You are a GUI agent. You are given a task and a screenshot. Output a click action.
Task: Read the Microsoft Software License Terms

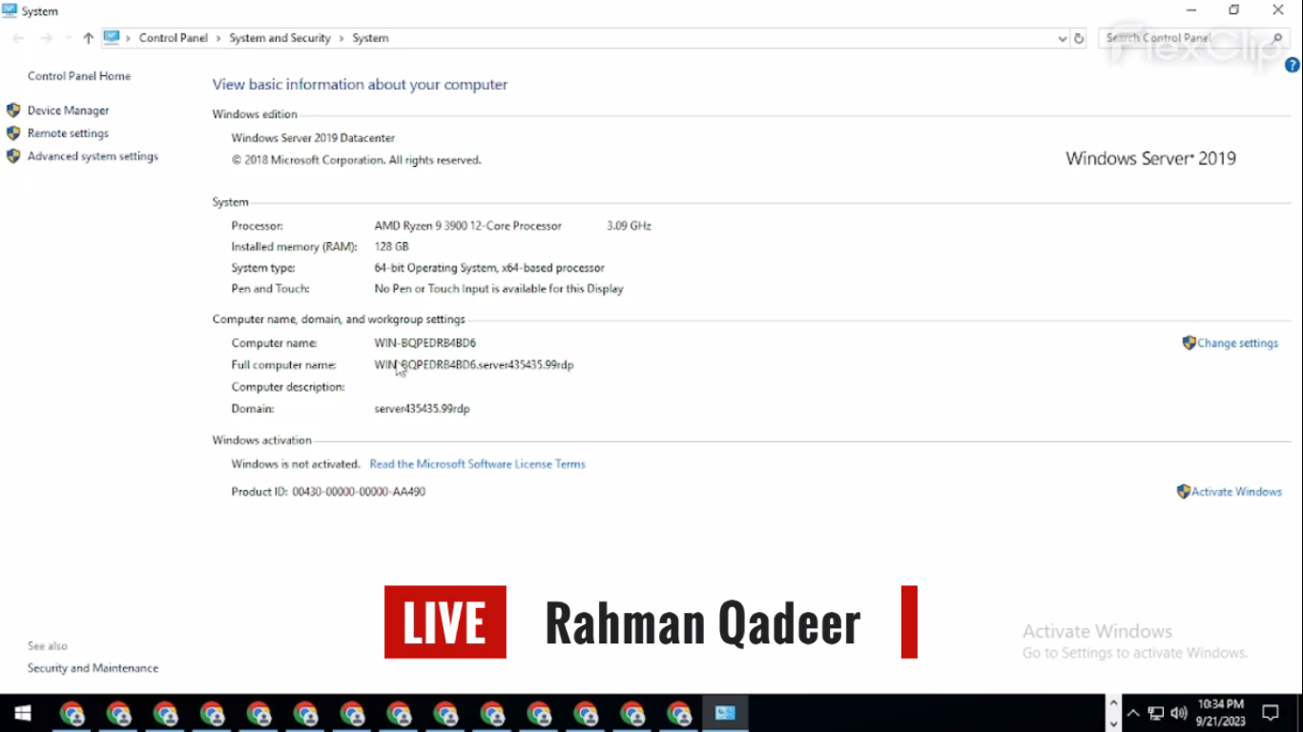(477, 464)
